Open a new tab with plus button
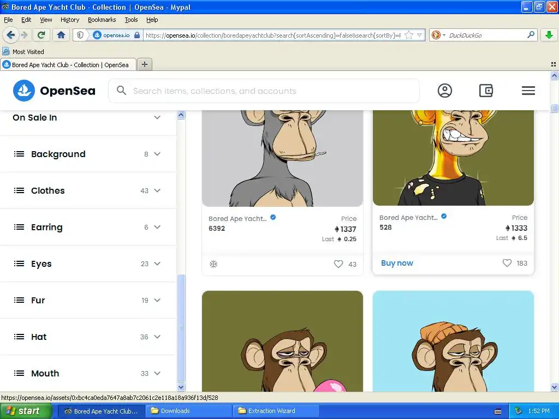The image size is (559, 419). pos(144,64)
